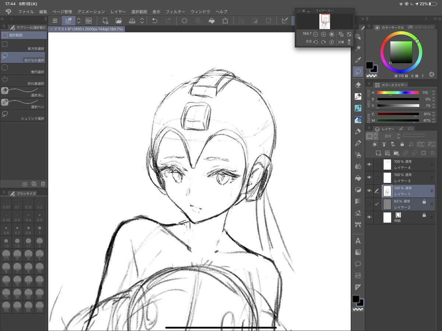Open the ウィンドウ menu
Screen dimensions: 442x331
pyautogui.click(x=200, y=12)
